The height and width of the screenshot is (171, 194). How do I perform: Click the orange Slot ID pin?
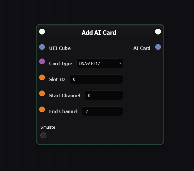[42, 77]
